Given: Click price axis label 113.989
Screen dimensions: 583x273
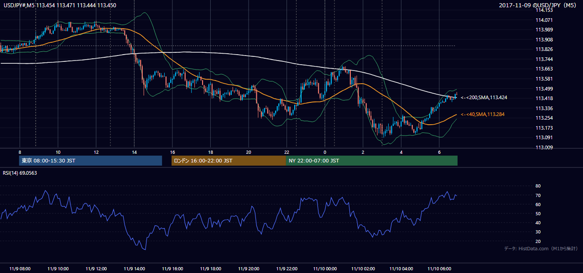Looking at the screenshot, I should coord(544,30).
